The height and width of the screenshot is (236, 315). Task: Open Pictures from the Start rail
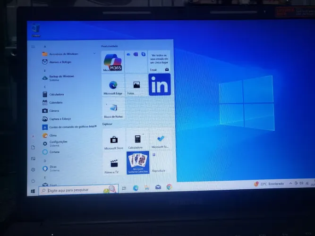coord(33,159)
